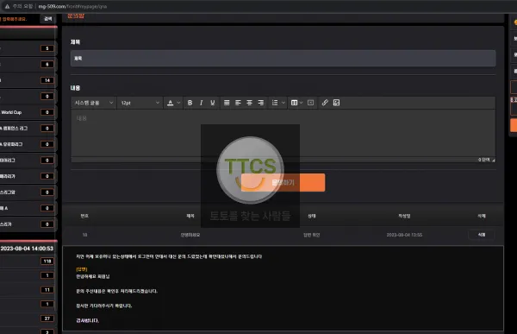Click the orange submit inquiry button
The width and height of the screenshot is (517, 334).
[283, 182]
